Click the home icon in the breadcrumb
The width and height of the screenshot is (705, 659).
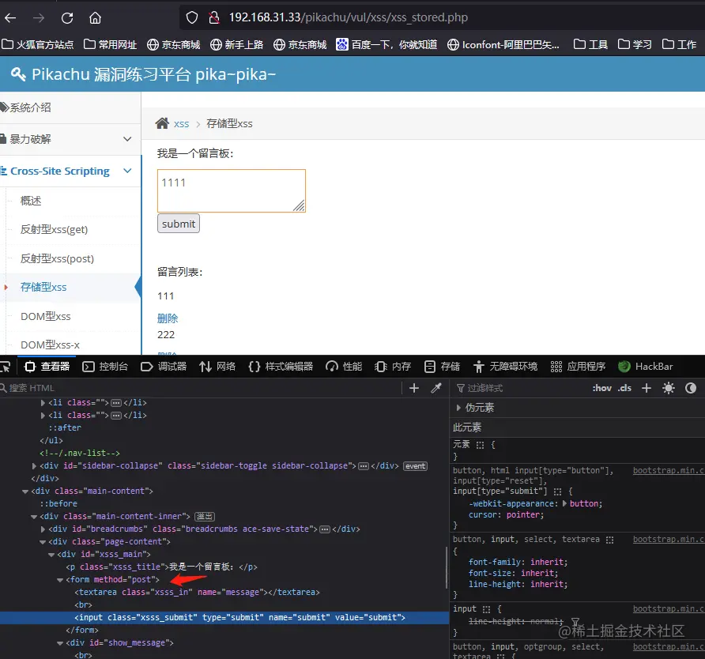(162, 123)
